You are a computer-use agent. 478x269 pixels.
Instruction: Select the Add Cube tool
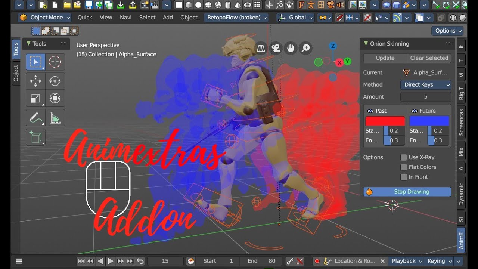(x=35, y=137)
